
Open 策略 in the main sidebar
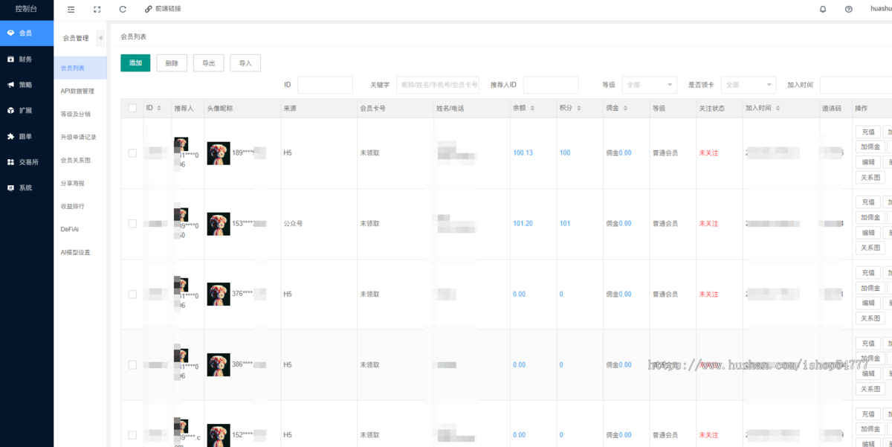click(27, 85)
